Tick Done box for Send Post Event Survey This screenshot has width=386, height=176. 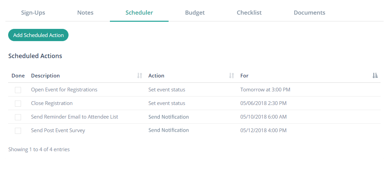(18, 131)
